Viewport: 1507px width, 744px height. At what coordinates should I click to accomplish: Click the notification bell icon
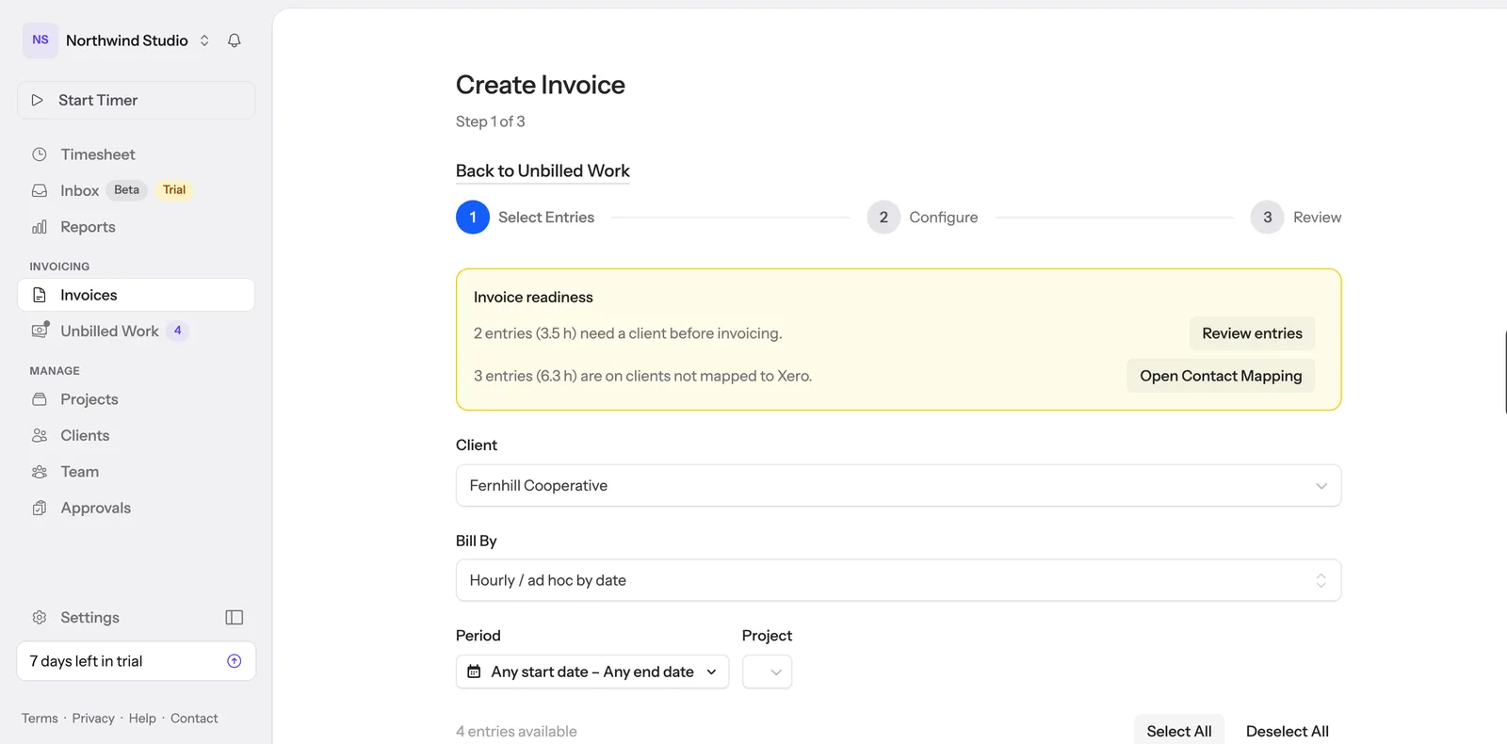235,40
